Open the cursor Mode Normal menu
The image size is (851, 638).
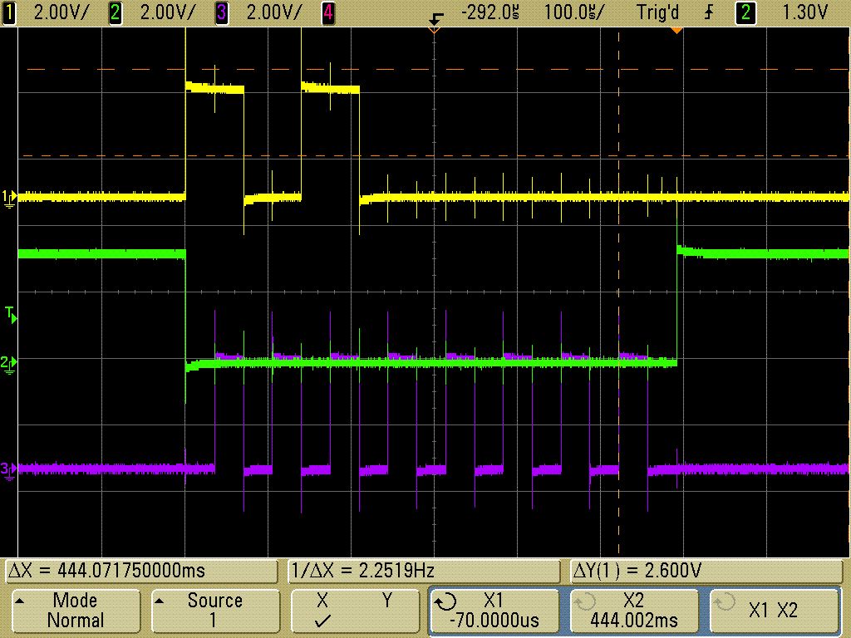pyautogui.click(x=74, y=610)
